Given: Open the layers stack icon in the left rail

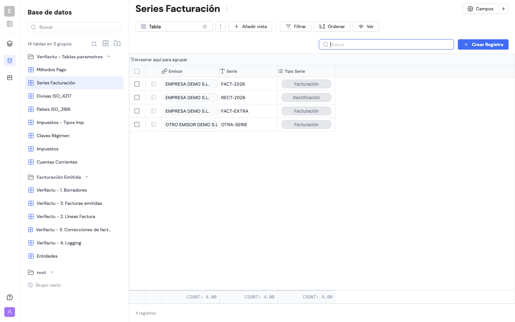Looking at the screenshot, I should [x=10, y=43].
